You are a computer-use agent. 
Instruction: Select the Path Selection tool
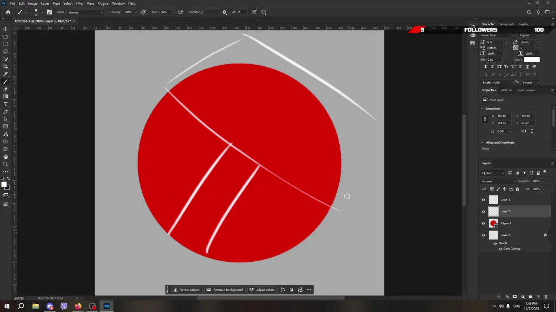point(6,119)
